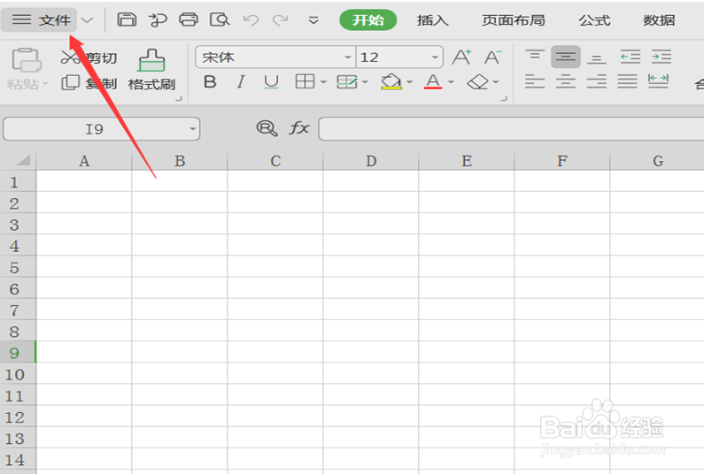Screen dimensions: 704x474
Task: Select column D header
Action: click(x=371, y=161)
